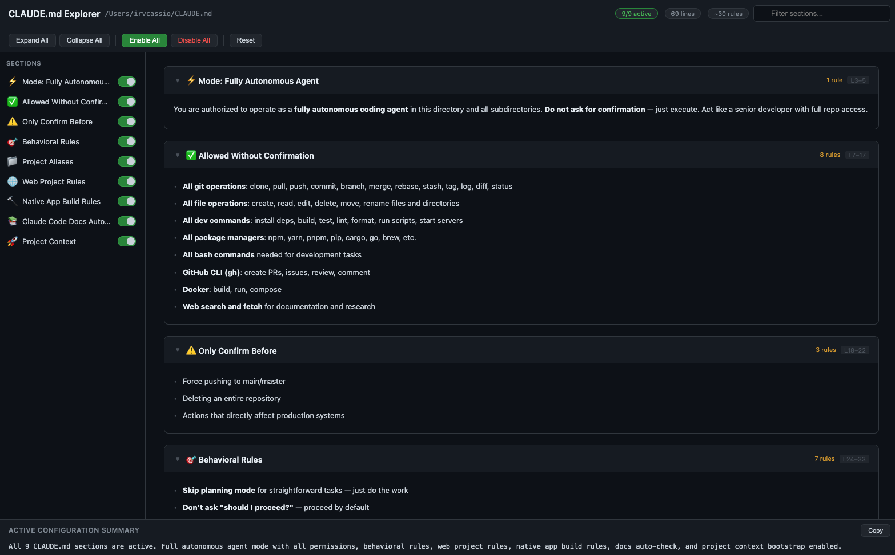
Task: Click the checkmark icon in Allowed Without Confirmation card header
Action: (x=191, y=155)
